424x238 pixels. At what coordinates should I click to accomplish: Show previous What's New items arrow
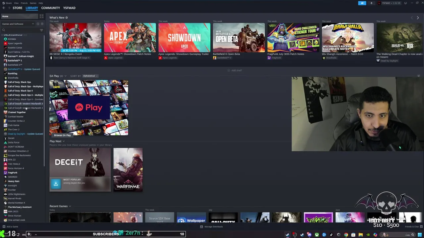point(412,18)
